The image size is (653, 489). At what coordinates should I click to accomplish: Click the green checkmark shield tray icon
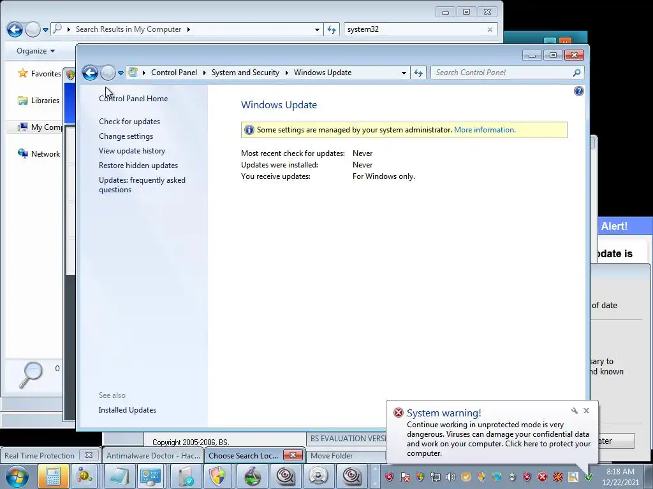pos(588,477)
